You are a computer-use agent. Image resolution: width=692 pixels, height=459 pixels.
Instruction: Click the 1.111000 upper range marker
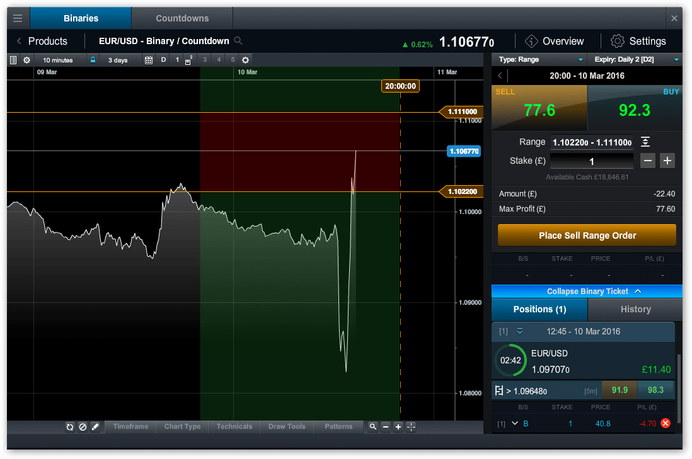pyautogui.click(x=461, y=112)
